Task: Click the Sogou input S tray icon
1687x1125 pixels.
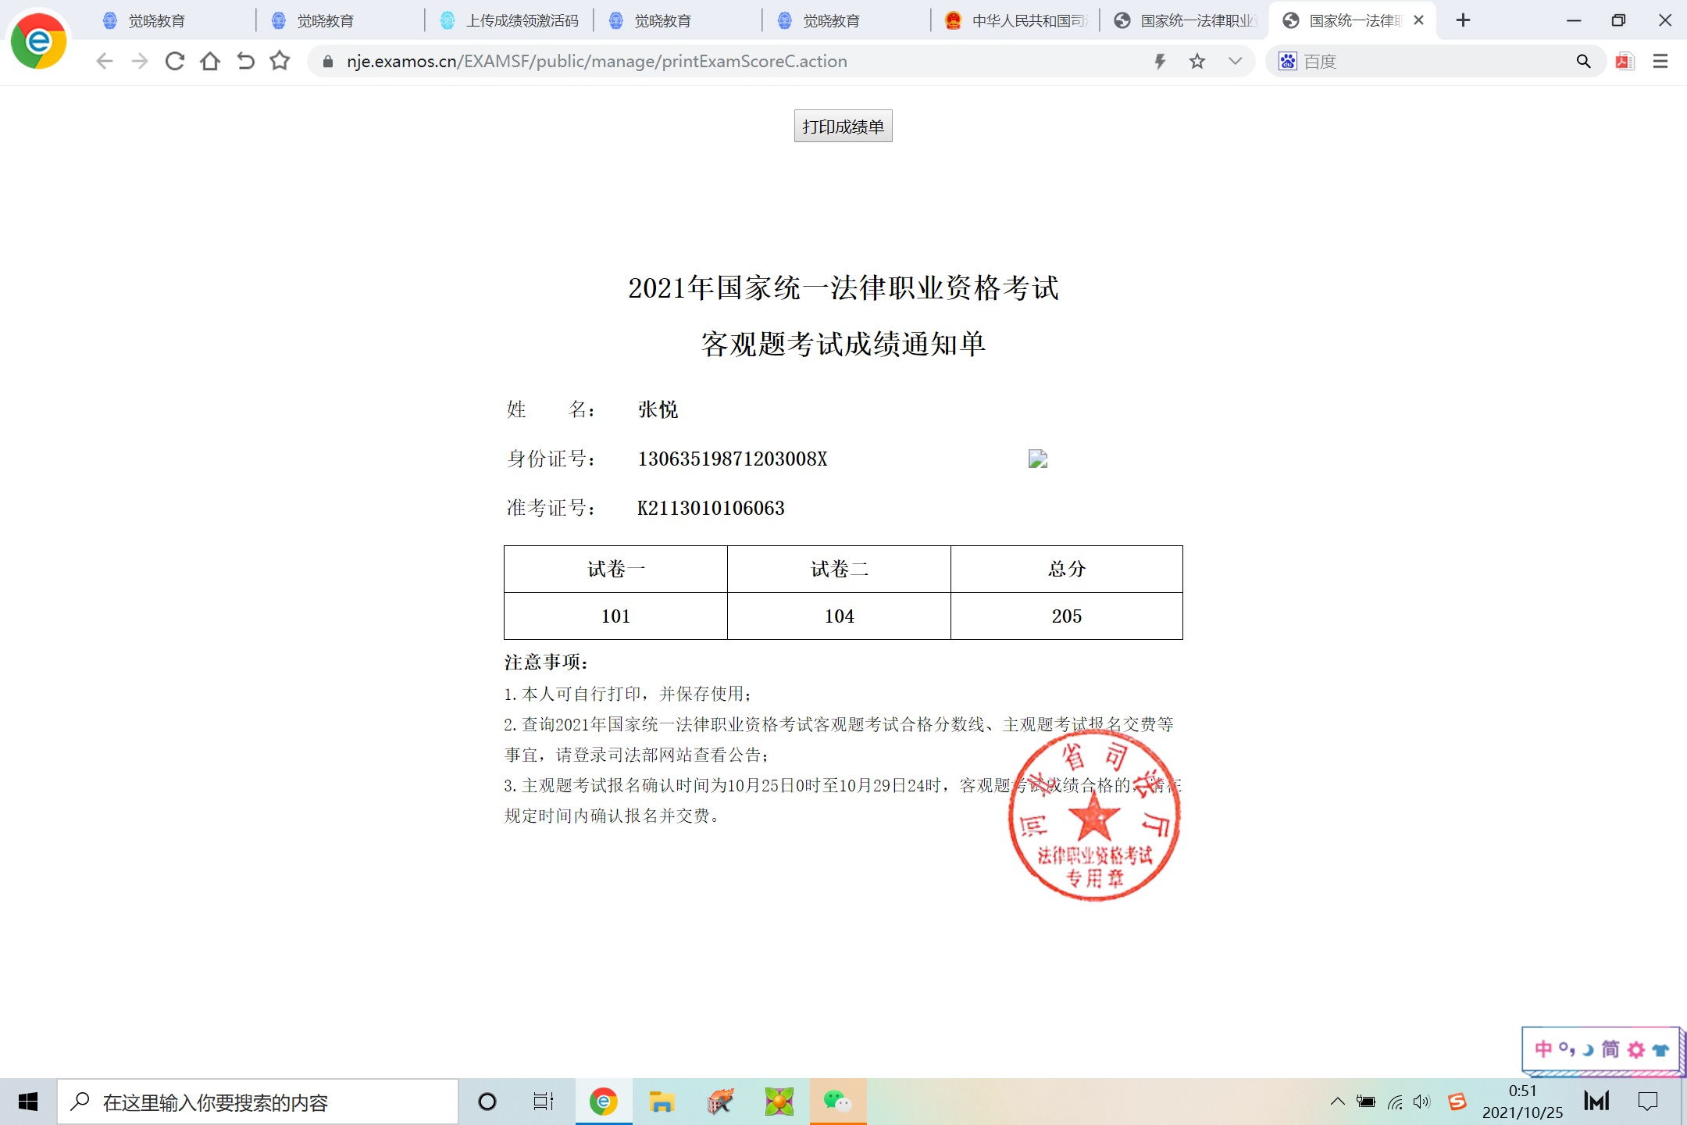Action: [x=1457, y=1102]
